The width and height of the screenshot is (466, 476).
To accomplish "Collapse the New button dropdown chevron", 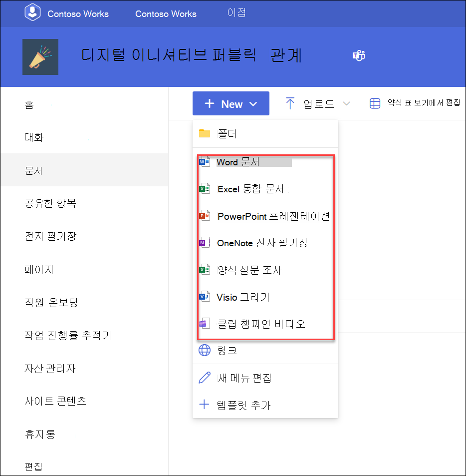I will (253, 104).
